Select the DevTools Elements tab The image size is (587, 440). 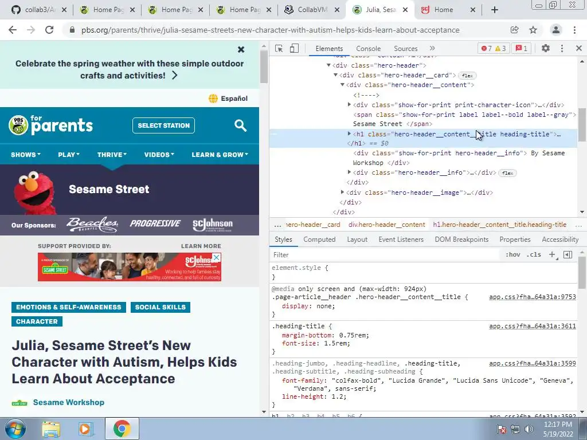[329, 49]
